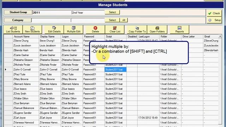Click the Drive Letter column header
Viewport: 226px width, 127px height.
pyautogui.click(x=192, y=37)
